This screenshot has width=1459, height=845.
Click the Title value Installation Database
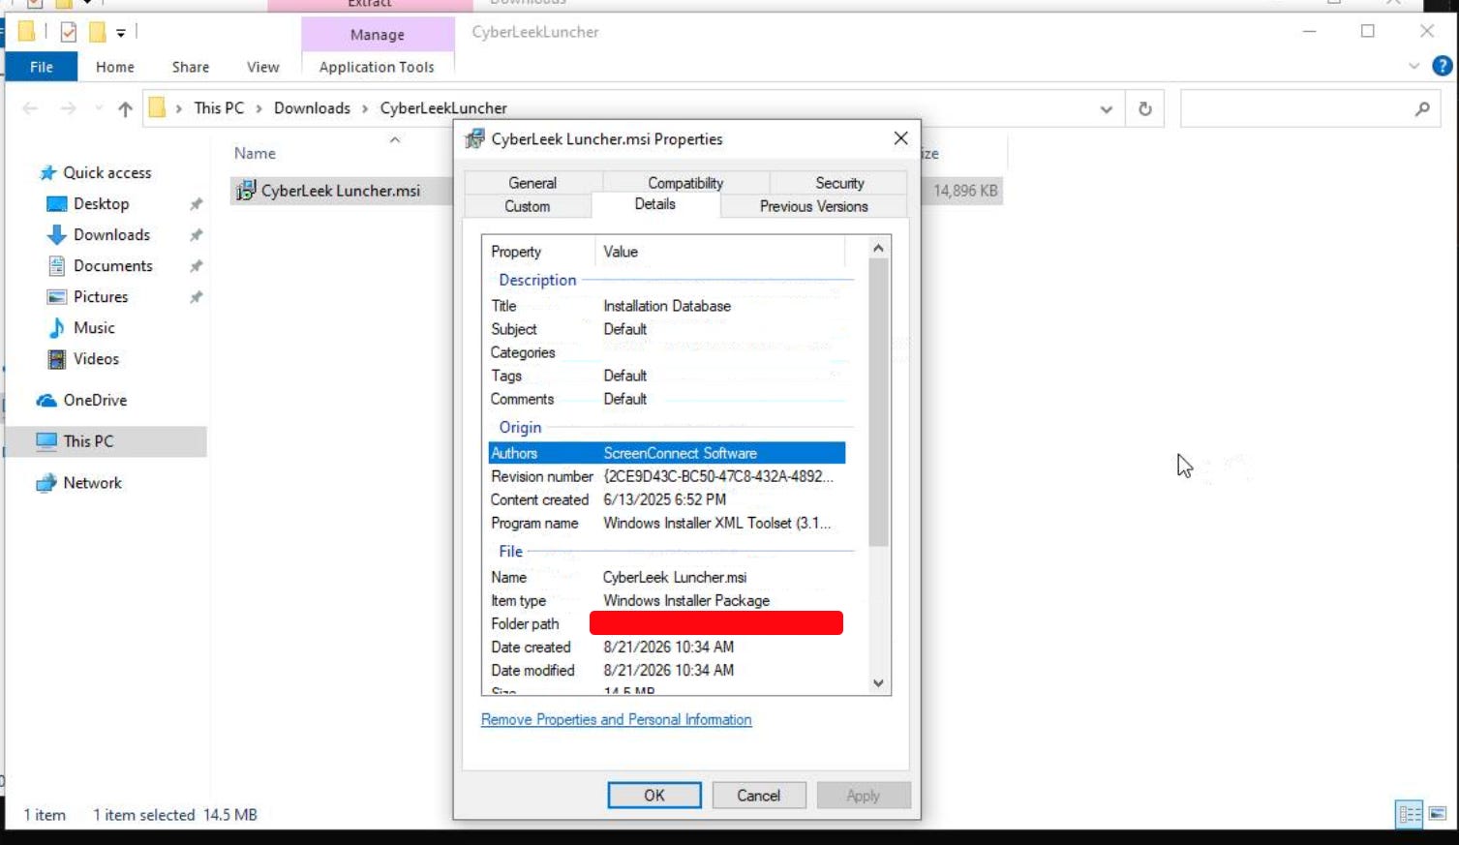click(x=667, y=306)
